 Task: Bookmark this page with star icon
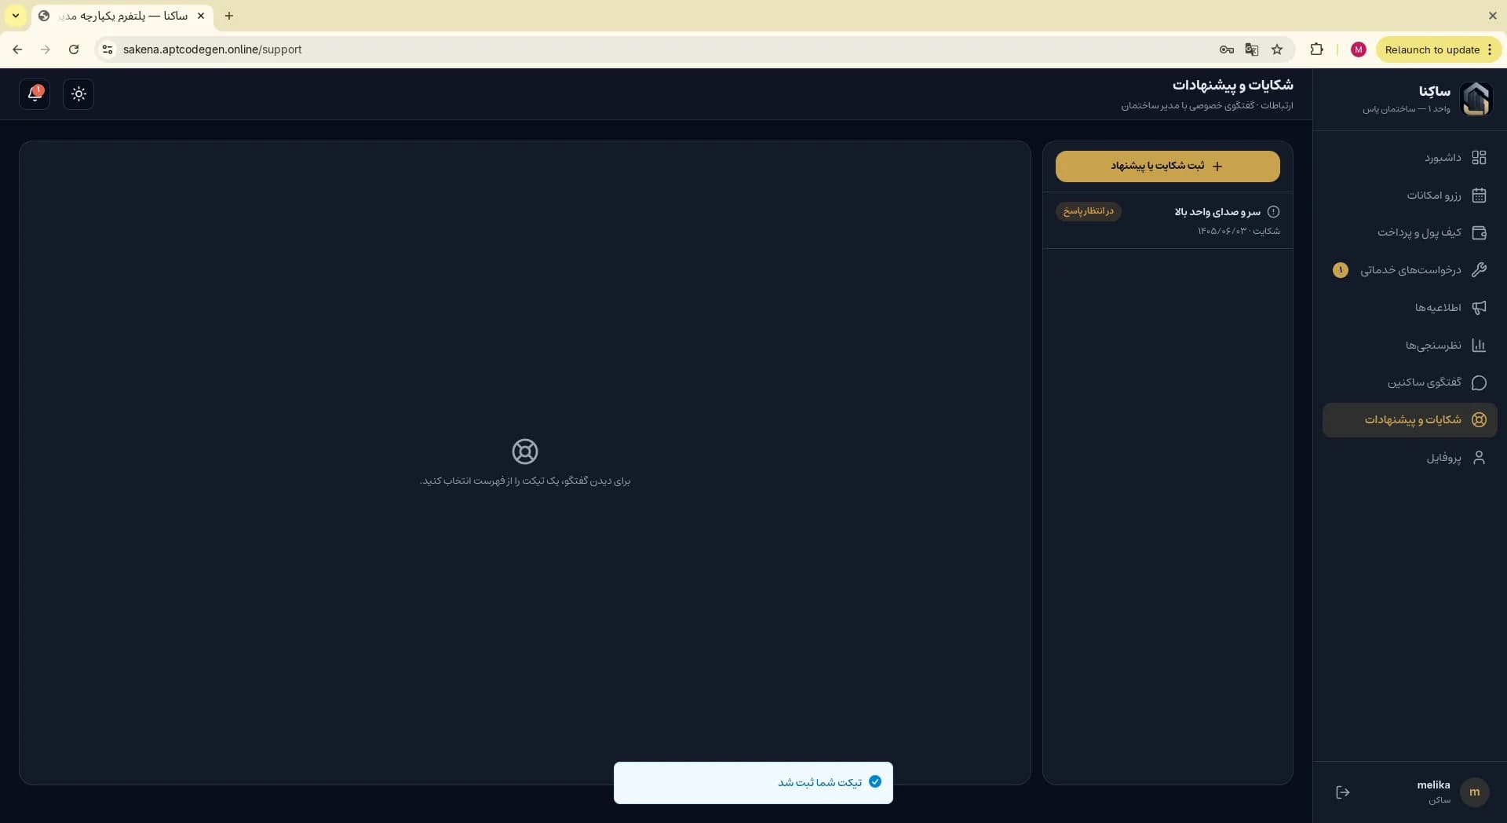click(1277, 49)
